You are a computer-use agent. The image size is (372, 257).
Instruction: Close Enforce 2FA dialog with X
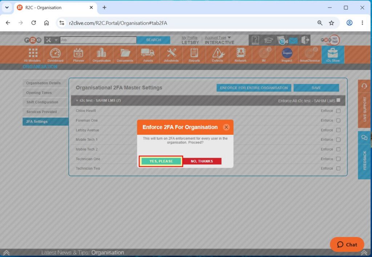tap(226, 127)
